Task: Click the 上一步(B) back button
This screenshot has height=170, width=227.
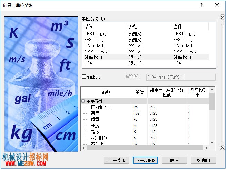Action: [116, 160]
